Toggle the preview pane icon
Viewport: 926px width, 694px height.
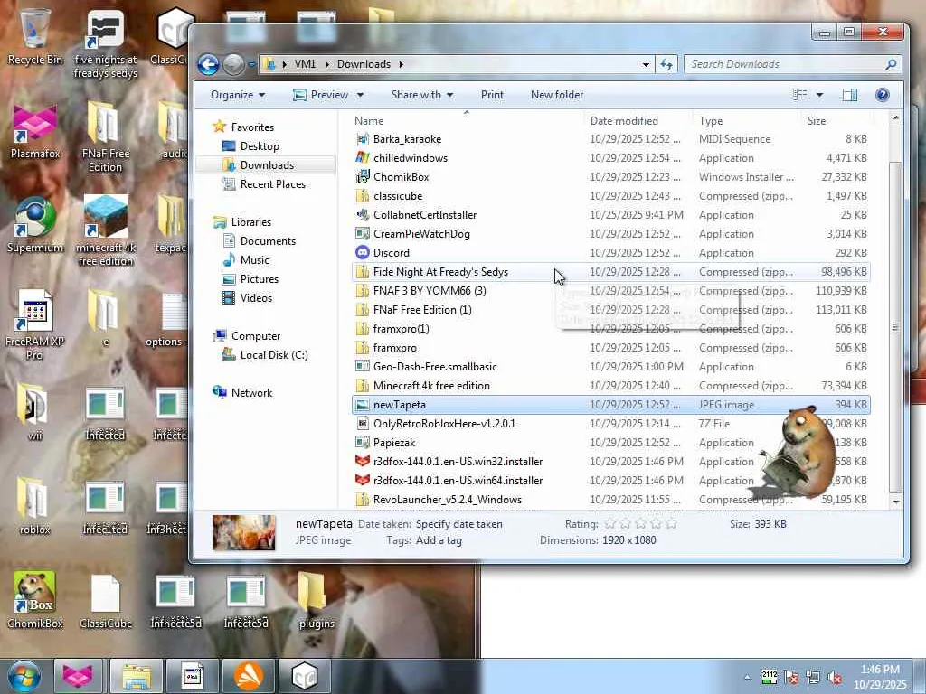850,95
